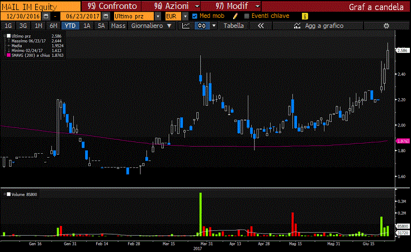Click the SMAVG (200) magenta legend swatch
This screenshot has width=411, height=252.
pyautogui.click(x=7, y=55)
